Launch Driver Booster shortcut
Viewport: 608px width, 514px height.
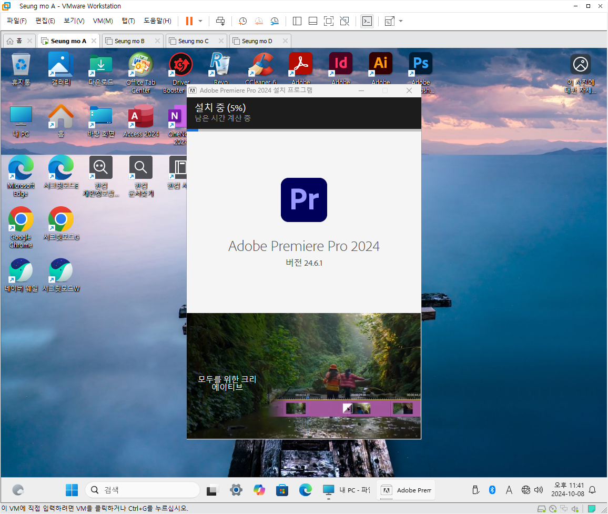tap(181, 73)
